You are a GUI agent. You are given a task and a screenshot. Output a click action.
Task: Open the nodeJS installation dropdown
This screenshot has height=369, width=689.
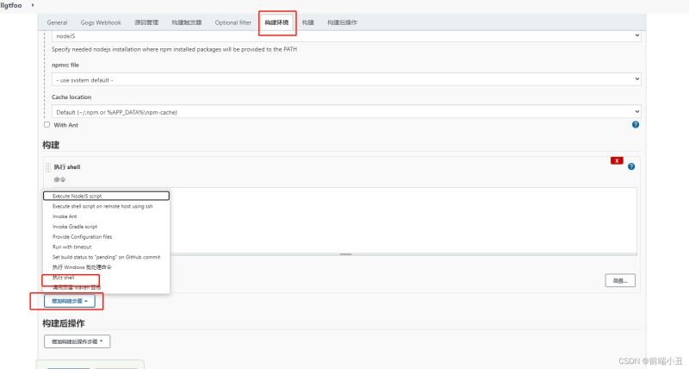pyautogui.click(x=344, y=36)
